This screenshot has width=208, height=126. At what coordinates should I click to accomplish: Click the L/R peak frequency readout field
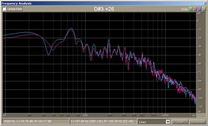coord(103,121)
